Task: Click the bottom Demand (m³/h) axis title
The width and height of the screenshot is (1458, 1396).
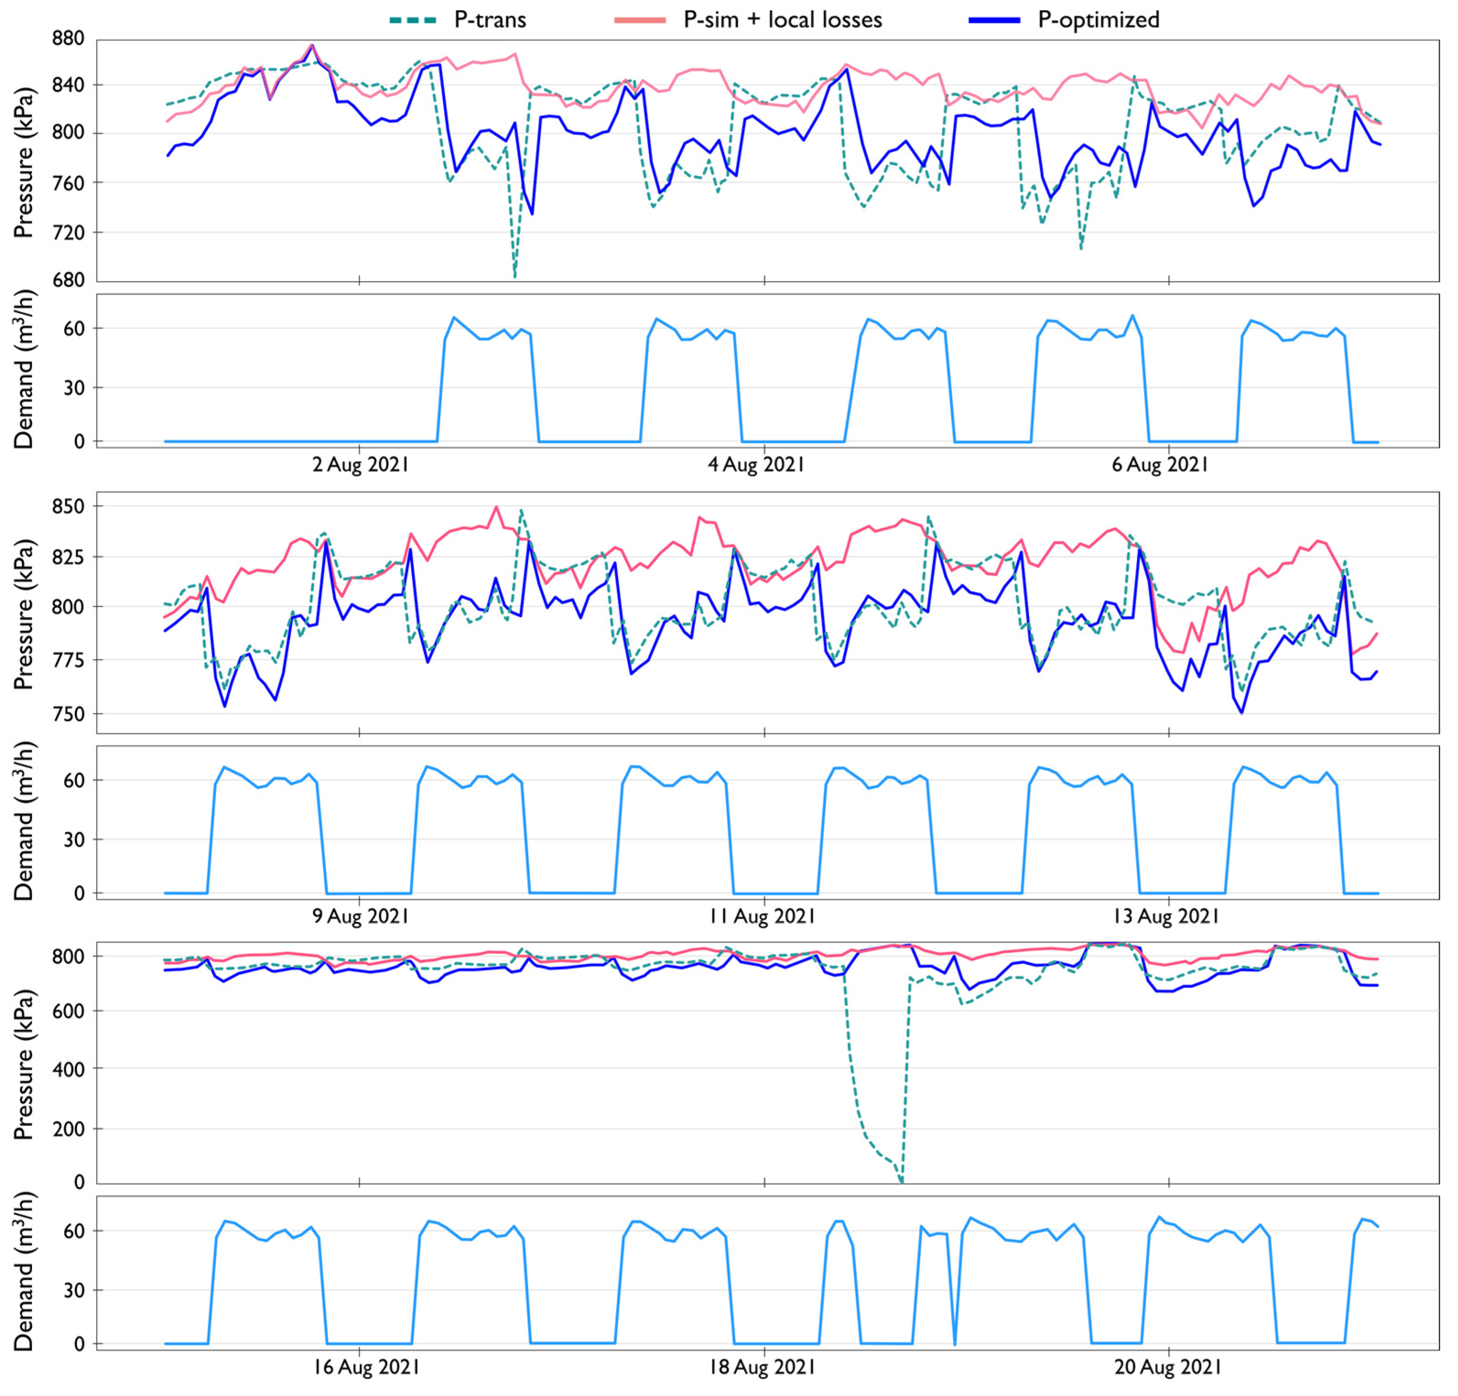Action: 25,1272
